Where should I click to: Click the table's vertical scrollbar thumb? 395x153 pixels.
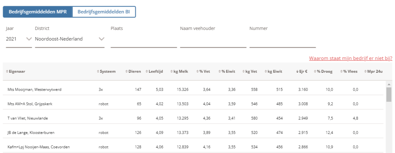tap(389, 94)
